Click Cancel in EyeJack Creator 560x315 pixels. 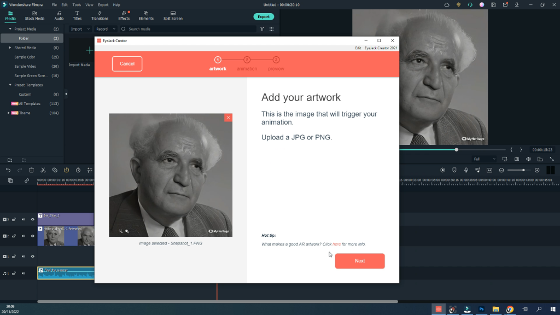coord(127,63)
